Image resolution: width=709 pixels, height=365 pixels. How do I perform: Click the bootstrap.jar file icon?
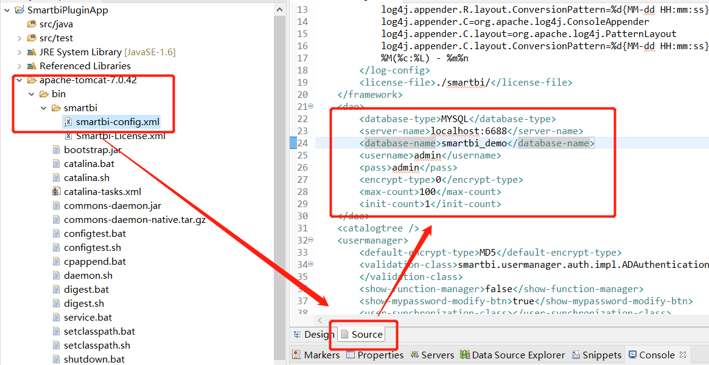[56, 150]
